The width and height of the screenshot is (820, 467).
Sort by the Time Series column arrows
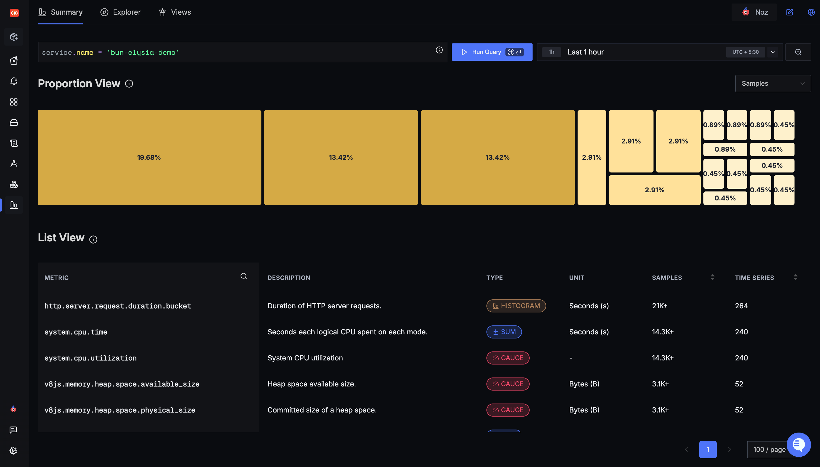click(795, 277)
